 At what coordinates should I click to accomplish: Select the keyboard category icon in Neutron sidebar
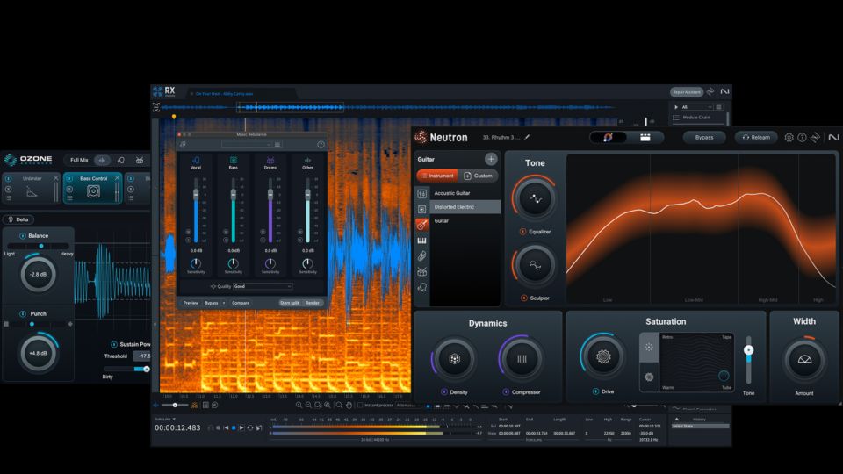click(422, 241)
